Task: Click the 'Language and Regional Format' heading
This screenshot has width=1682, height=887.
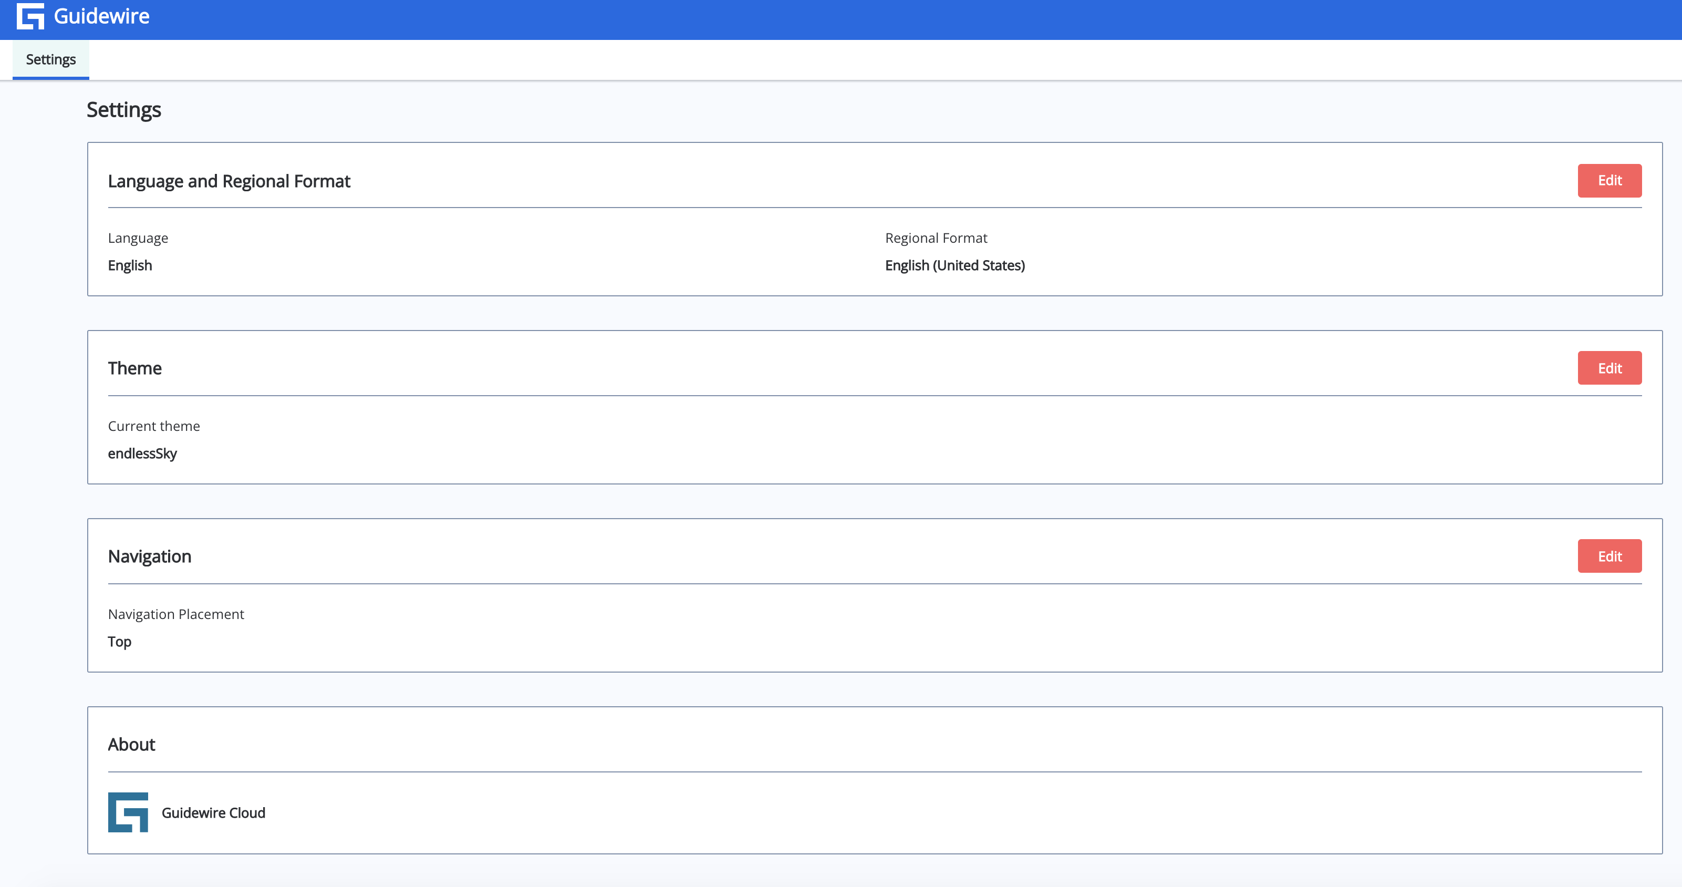Action: (229, 181)
